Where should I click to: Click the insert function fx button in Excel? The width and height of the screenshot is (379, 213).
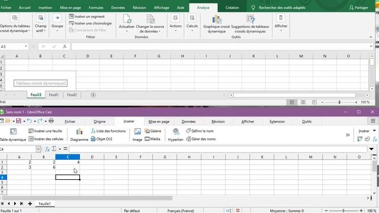(65, 46)
